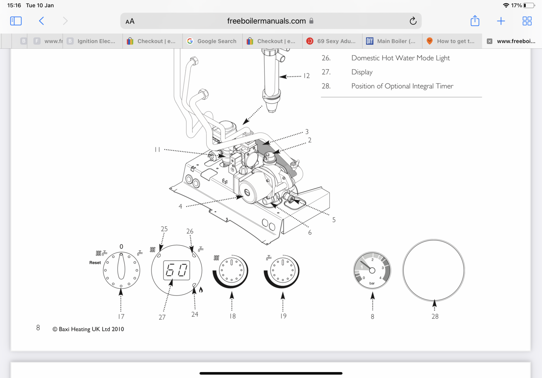Tap the freeboilermanuals.com address bar
Screen dimensions: 542x378
coord(266,21)
